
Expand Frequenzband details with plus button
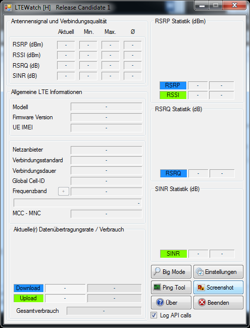click(63, 191)
